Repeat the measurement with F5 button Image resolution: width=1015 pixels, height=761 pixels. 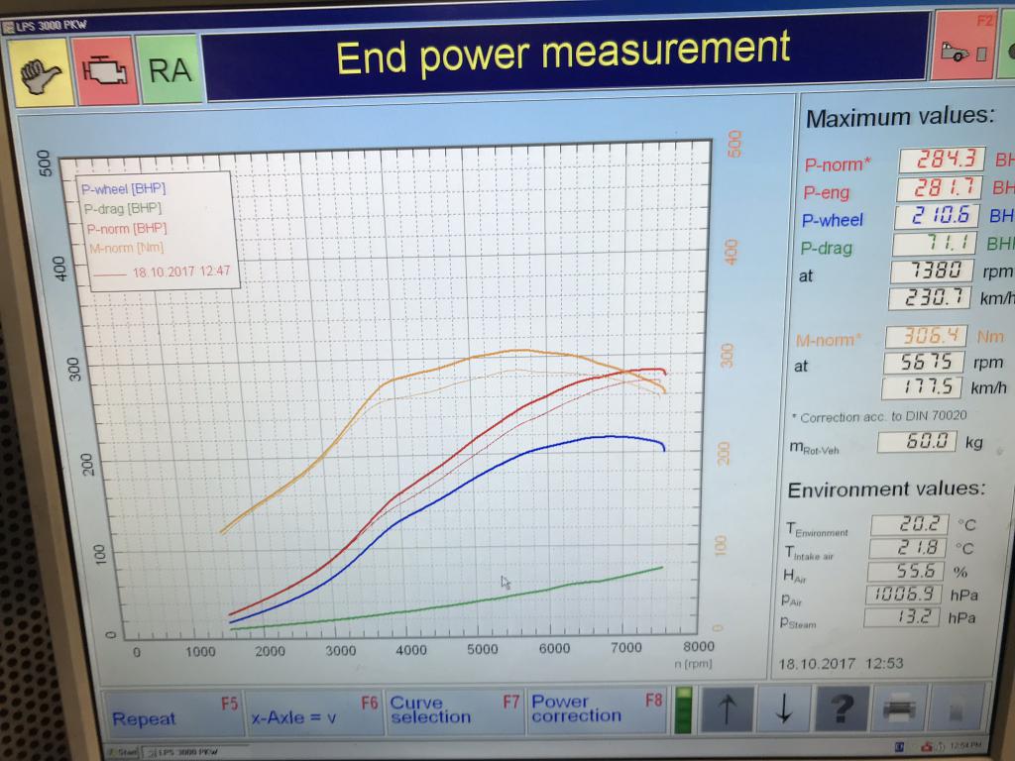point(171,714)
